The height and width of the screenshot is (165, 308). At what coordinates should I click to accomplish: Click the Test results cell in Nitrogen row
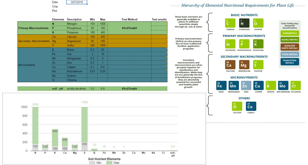159,24
